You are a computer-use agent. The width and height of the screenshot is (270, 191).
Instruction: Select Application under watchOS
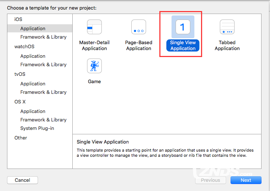click(33, 56)
